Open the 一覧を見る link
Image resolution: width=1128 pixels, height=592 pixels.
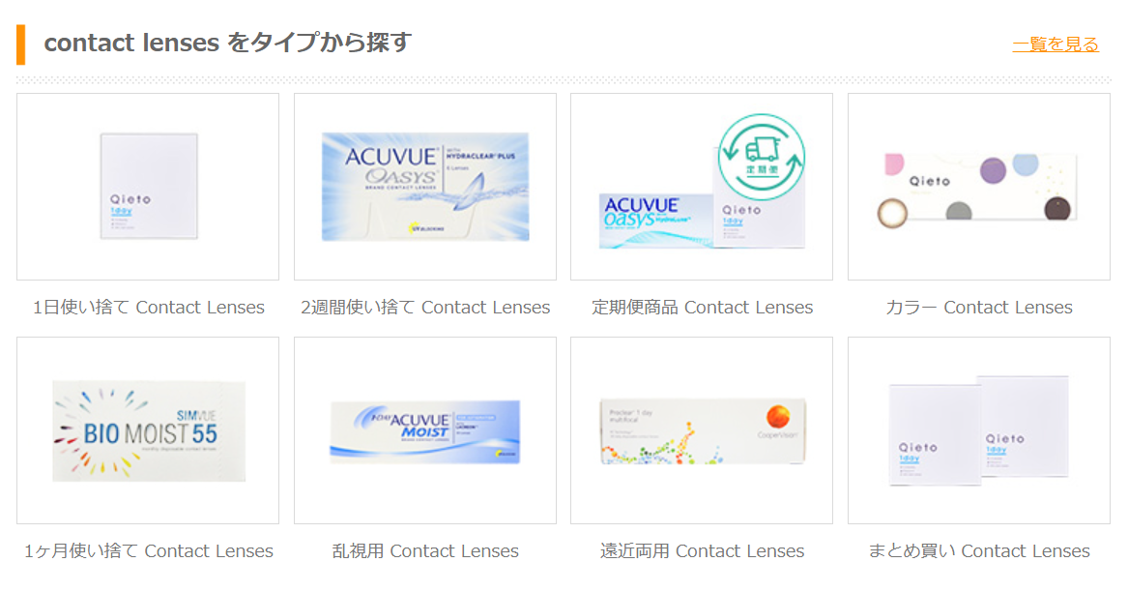(1056, 44)
